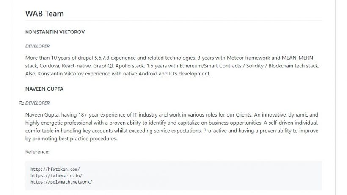The image size is (347, 195).
Task: Select the KONSTANTIN VIKTOROV heading
Action: 55,32
